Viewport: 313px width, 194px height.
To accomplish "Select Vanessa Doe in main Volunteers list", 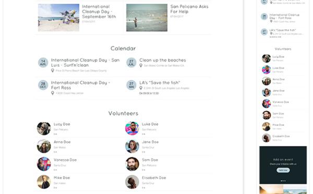I will click(x=65, y=160).
